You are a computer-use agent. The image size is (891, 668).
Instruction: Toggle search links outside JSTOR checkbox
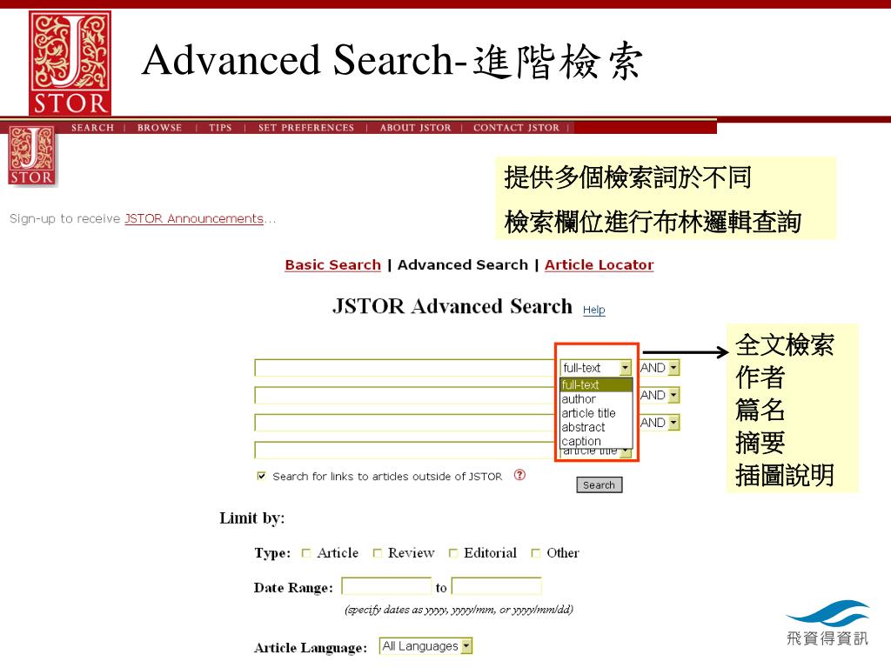(x=261, y=476)
